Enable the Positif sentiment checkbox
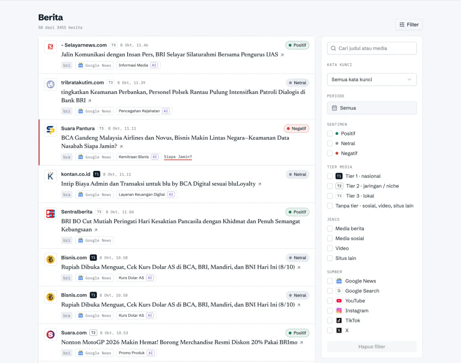Screen dimensions: 461x363 click(330, 133)
